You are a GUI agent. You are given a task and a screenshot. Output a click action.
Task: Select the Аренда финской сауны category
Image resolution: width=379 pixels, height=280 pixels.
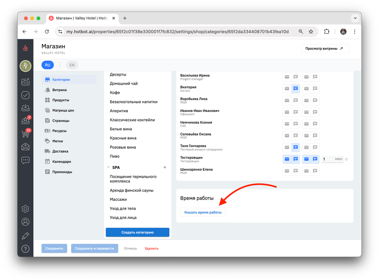coord(131,190)
